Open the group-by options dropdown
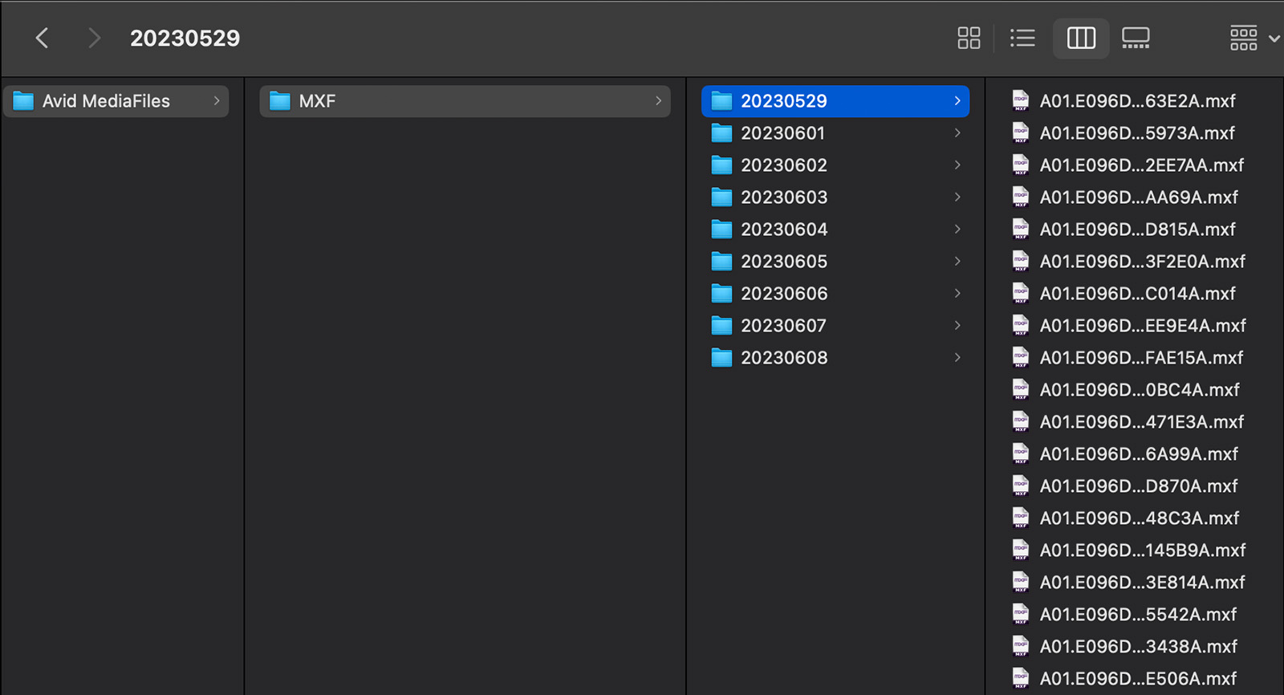 tap(1254, 38)
